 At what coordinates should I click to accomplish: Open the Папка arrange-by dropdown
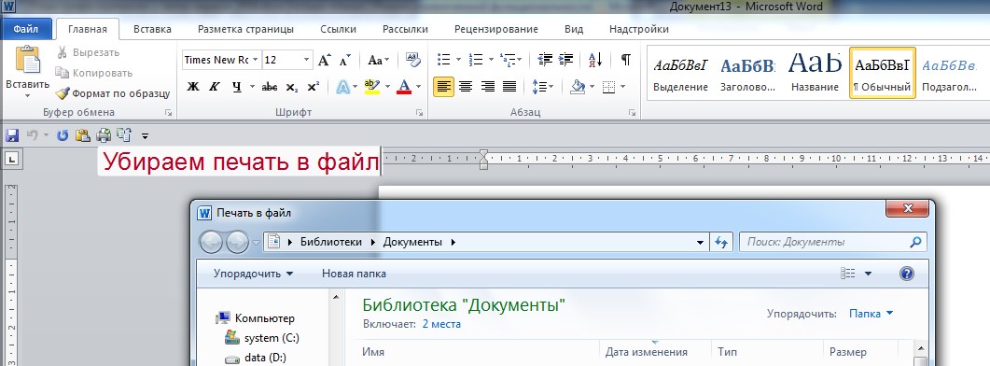point(871,313)
